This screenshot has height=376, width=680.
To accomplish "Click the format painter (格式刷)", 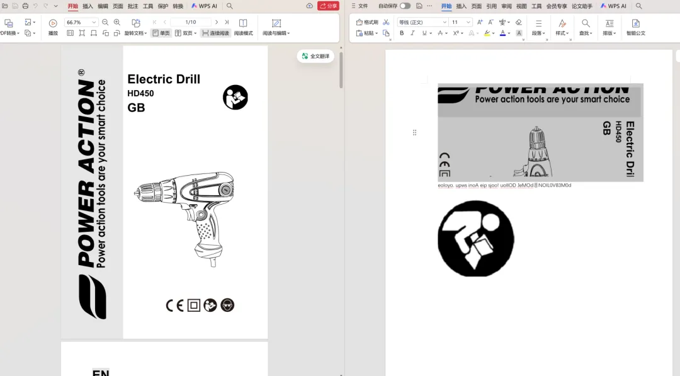I will click(367, 22).
